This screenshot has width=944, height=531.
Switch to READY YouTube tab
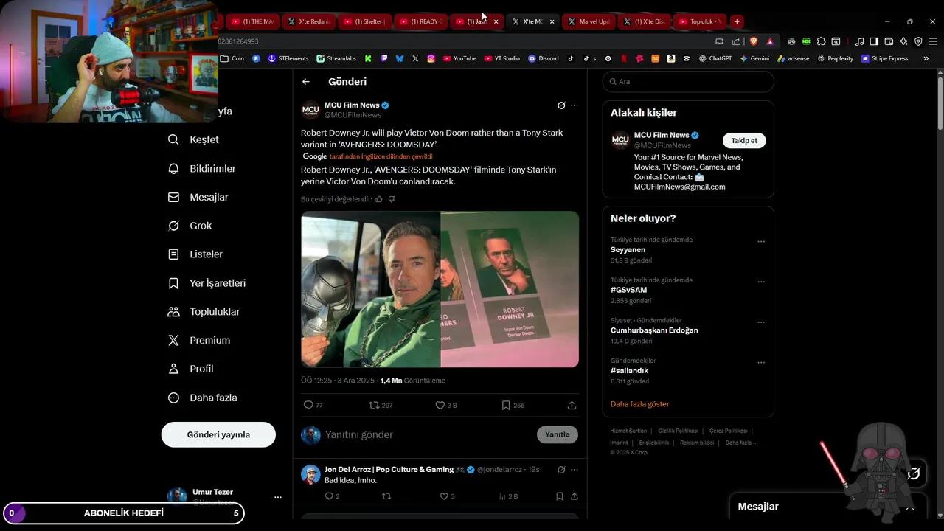[420, 21]
